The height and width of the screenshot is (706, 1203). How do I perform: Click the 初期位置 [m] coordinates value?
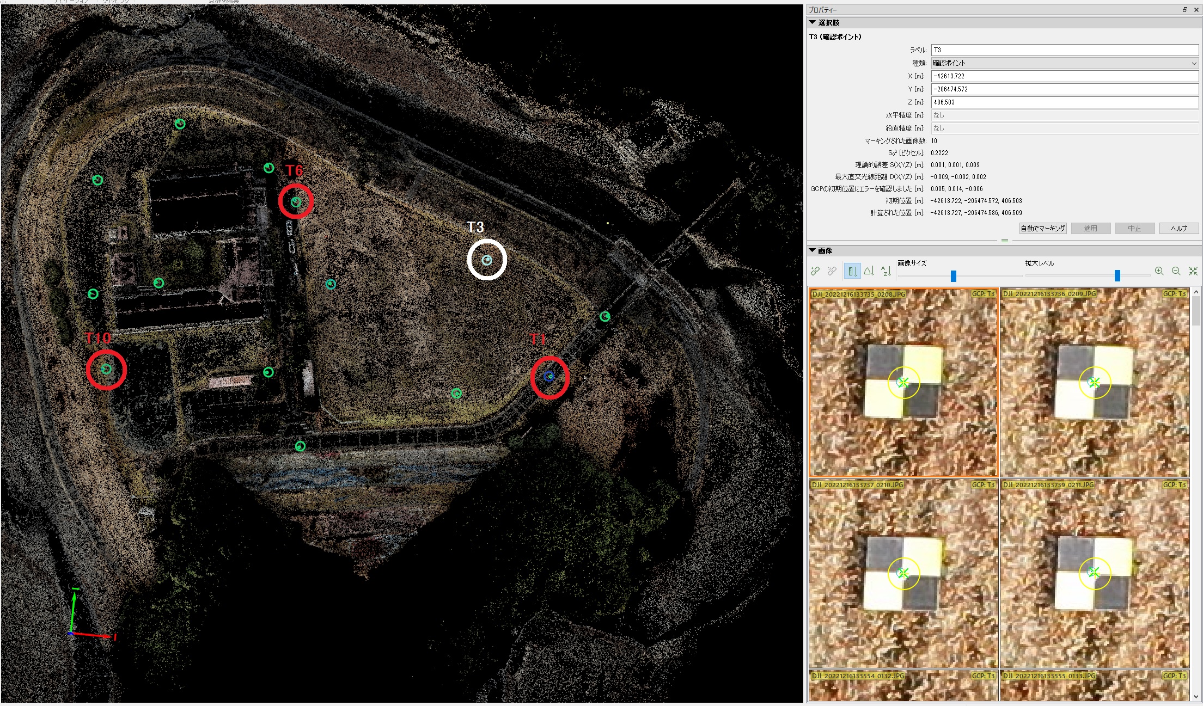[976, 201]
